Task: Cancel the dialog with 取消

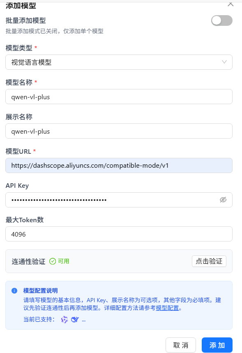Action: pyautogui.click(x=181, y=345)
